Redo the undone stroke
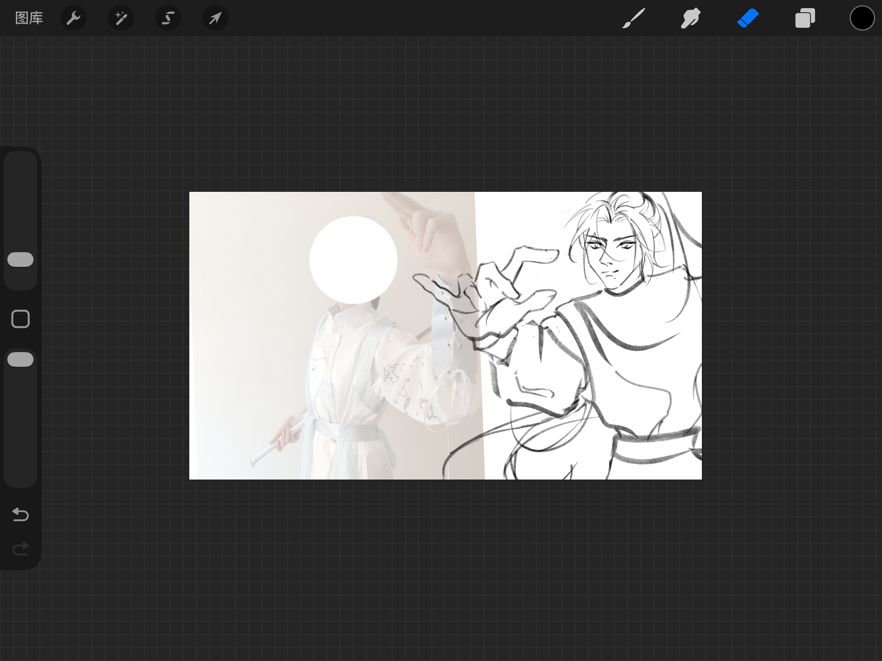This screenshot has height=661, width=882. pyautogui.click(x=20, y=549)
